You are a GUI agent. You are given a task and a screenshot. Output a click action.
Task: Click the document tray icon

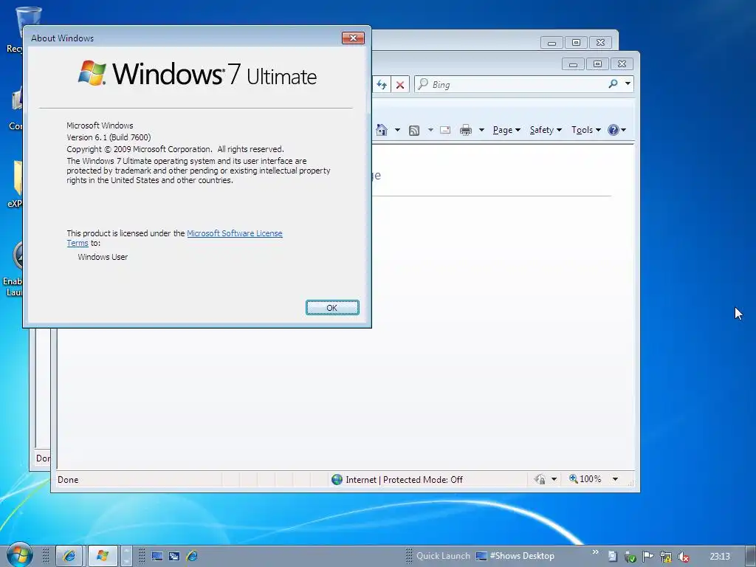pos(612,557)
